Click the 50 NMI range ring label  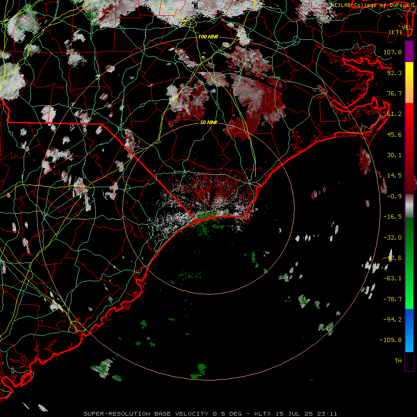(208, 122)
